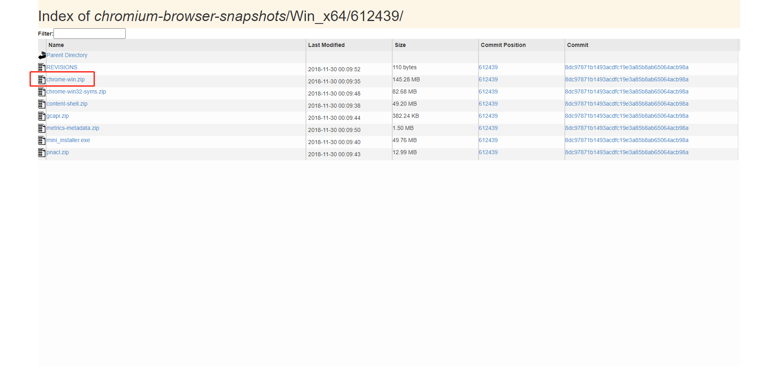Click commit position 612439 in REVISIONS row

pyautogui.click(x=488, y=68)
